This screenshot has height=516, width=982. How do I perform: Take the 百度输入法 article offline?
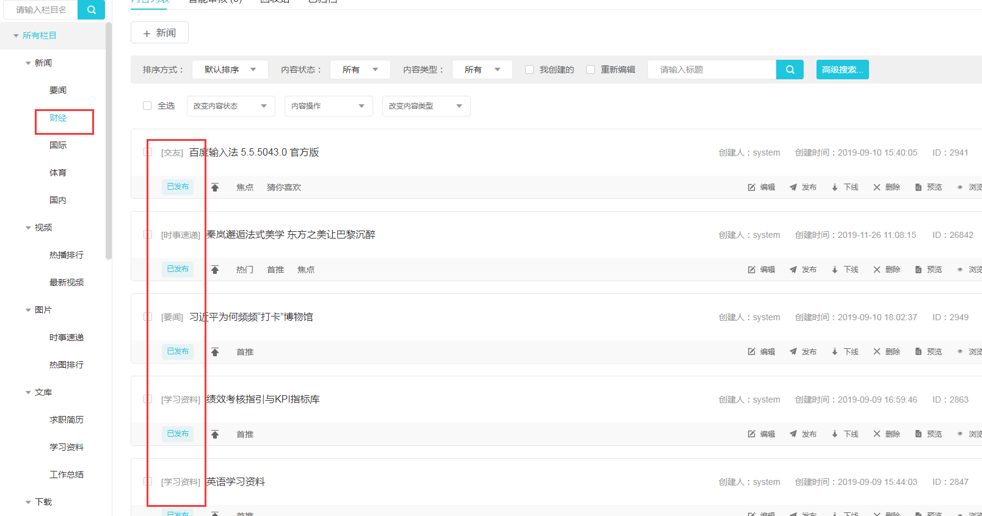(845, 187)
